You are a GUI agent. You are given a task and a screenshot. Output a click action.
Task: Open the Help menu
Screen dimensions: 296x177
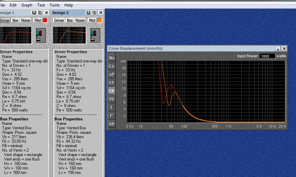68,5
